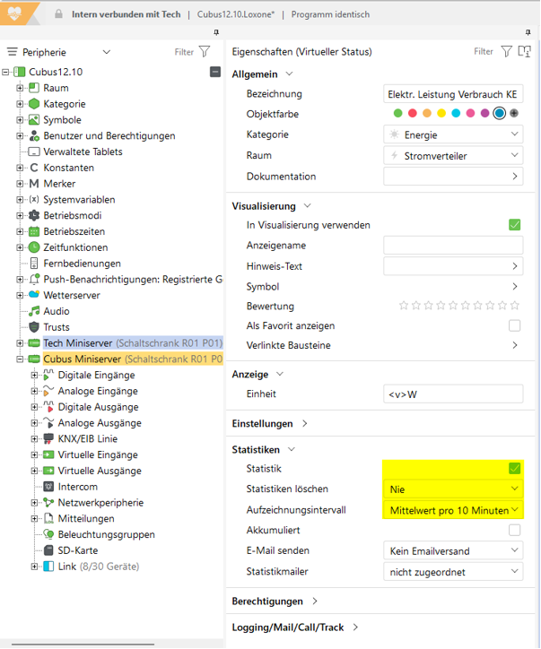Screen dimensions: 541x649
Task: Click the Wetterserver cloud icon
Action: coord(34,295)
